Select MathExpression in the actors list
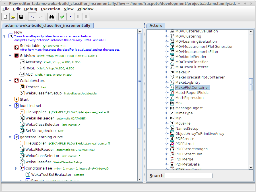The image size is (256, 192). point(189,98)
